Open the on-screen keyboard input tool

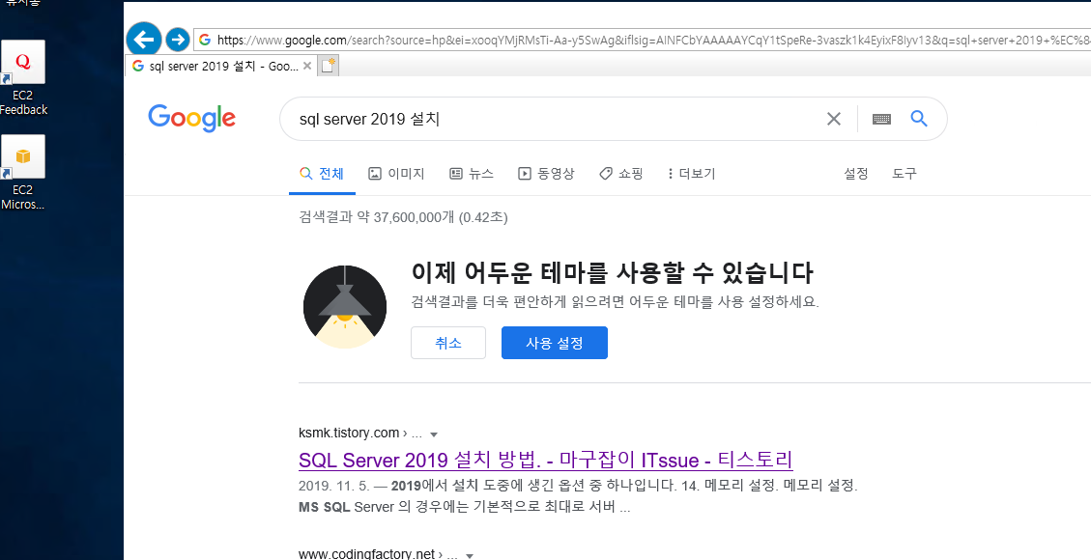click(x=881, y=119)
